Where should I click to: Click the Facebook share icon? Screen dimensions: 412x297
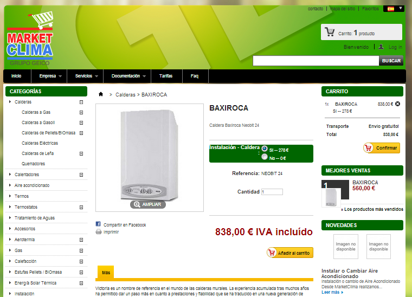pos(98,224)
